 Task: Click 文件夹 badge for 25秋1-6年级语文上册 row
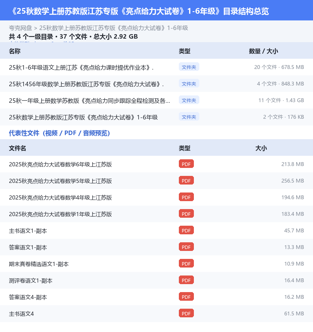coord(189,67)
